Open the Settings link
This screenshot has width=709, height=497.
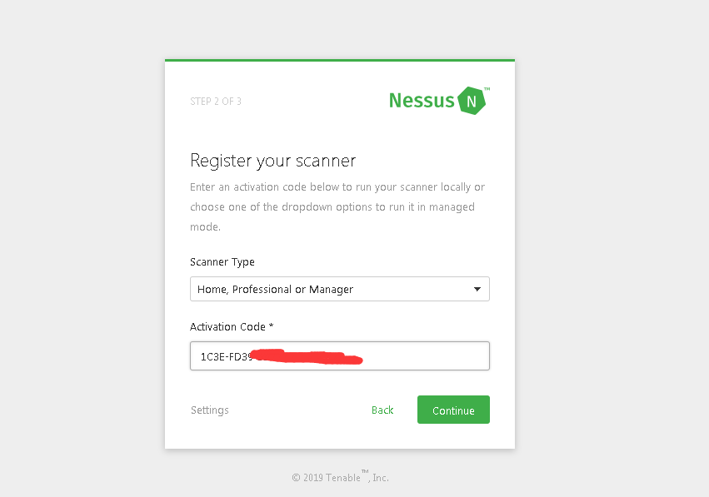click(x=210, y=410)
